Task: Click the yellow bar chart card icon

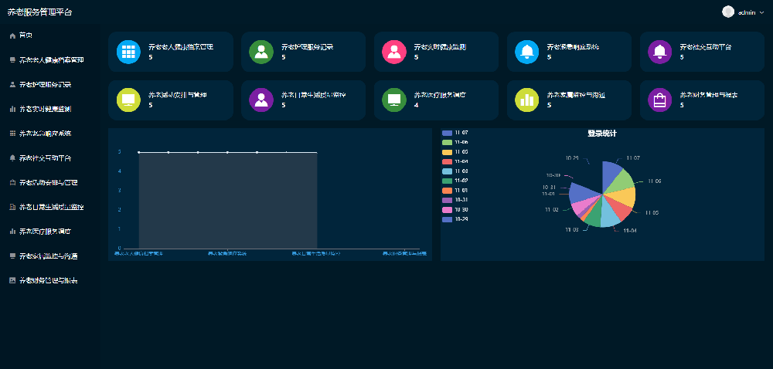Action: 527,100
